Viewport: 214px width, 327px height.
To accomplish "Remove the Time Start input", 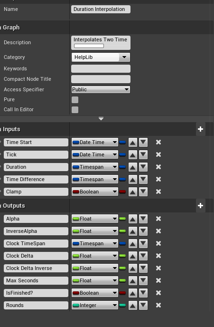I will [x=158, y=142].
